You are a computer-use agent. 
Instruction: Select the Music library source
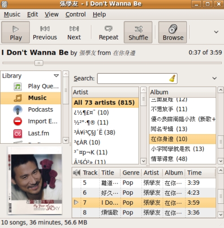click(x=31, y=98)
